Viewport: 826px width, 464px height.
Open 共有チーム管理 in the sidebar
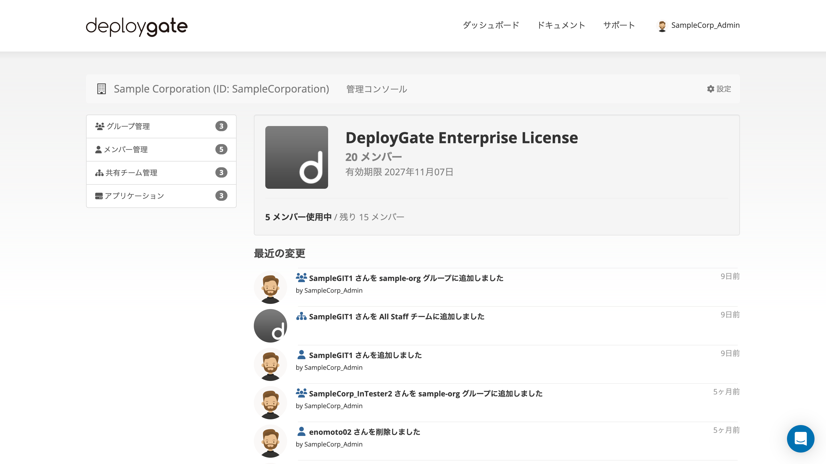161,173
